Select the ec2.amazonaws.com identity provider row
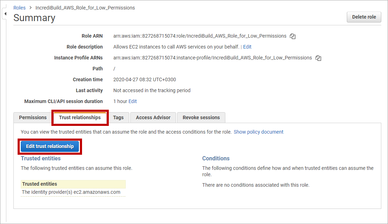The height and width of the screenshot is (224, 388). [x=73, y=192]
